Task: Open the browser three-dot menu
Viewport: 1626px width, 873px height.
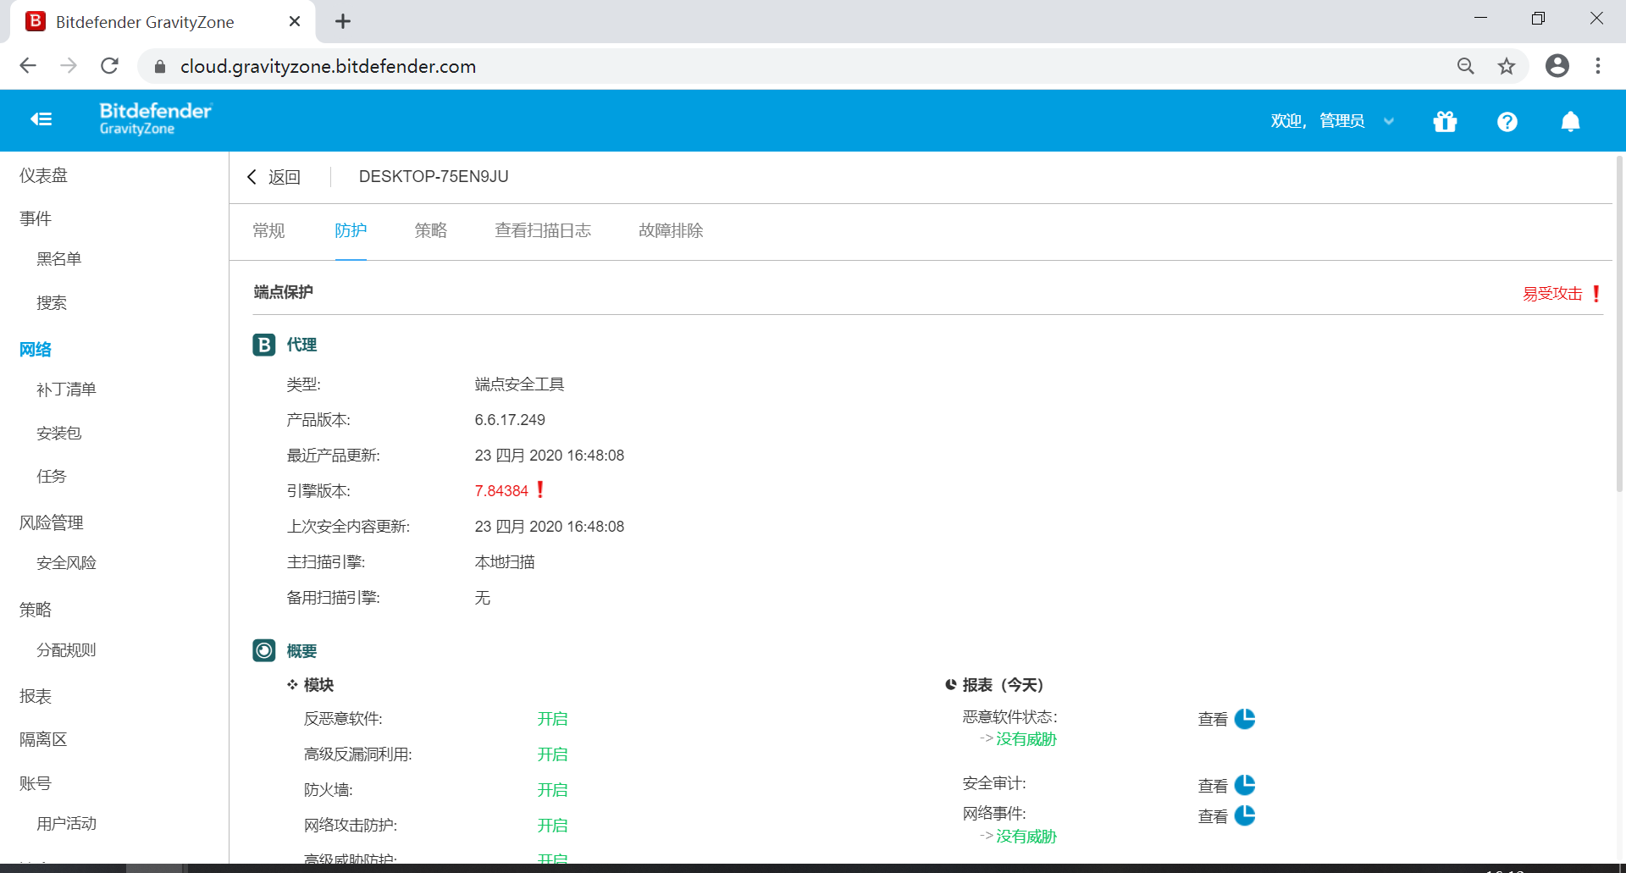Action: click(1598, 66)
